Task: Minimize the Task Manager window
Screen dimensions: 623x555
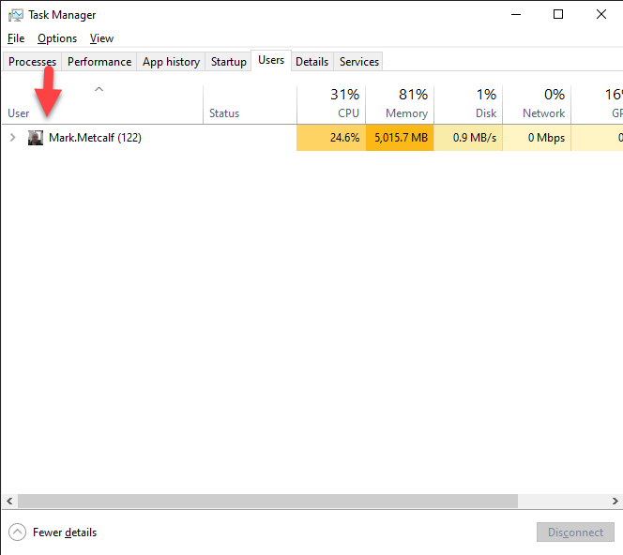Action: (x=516, y=15)
